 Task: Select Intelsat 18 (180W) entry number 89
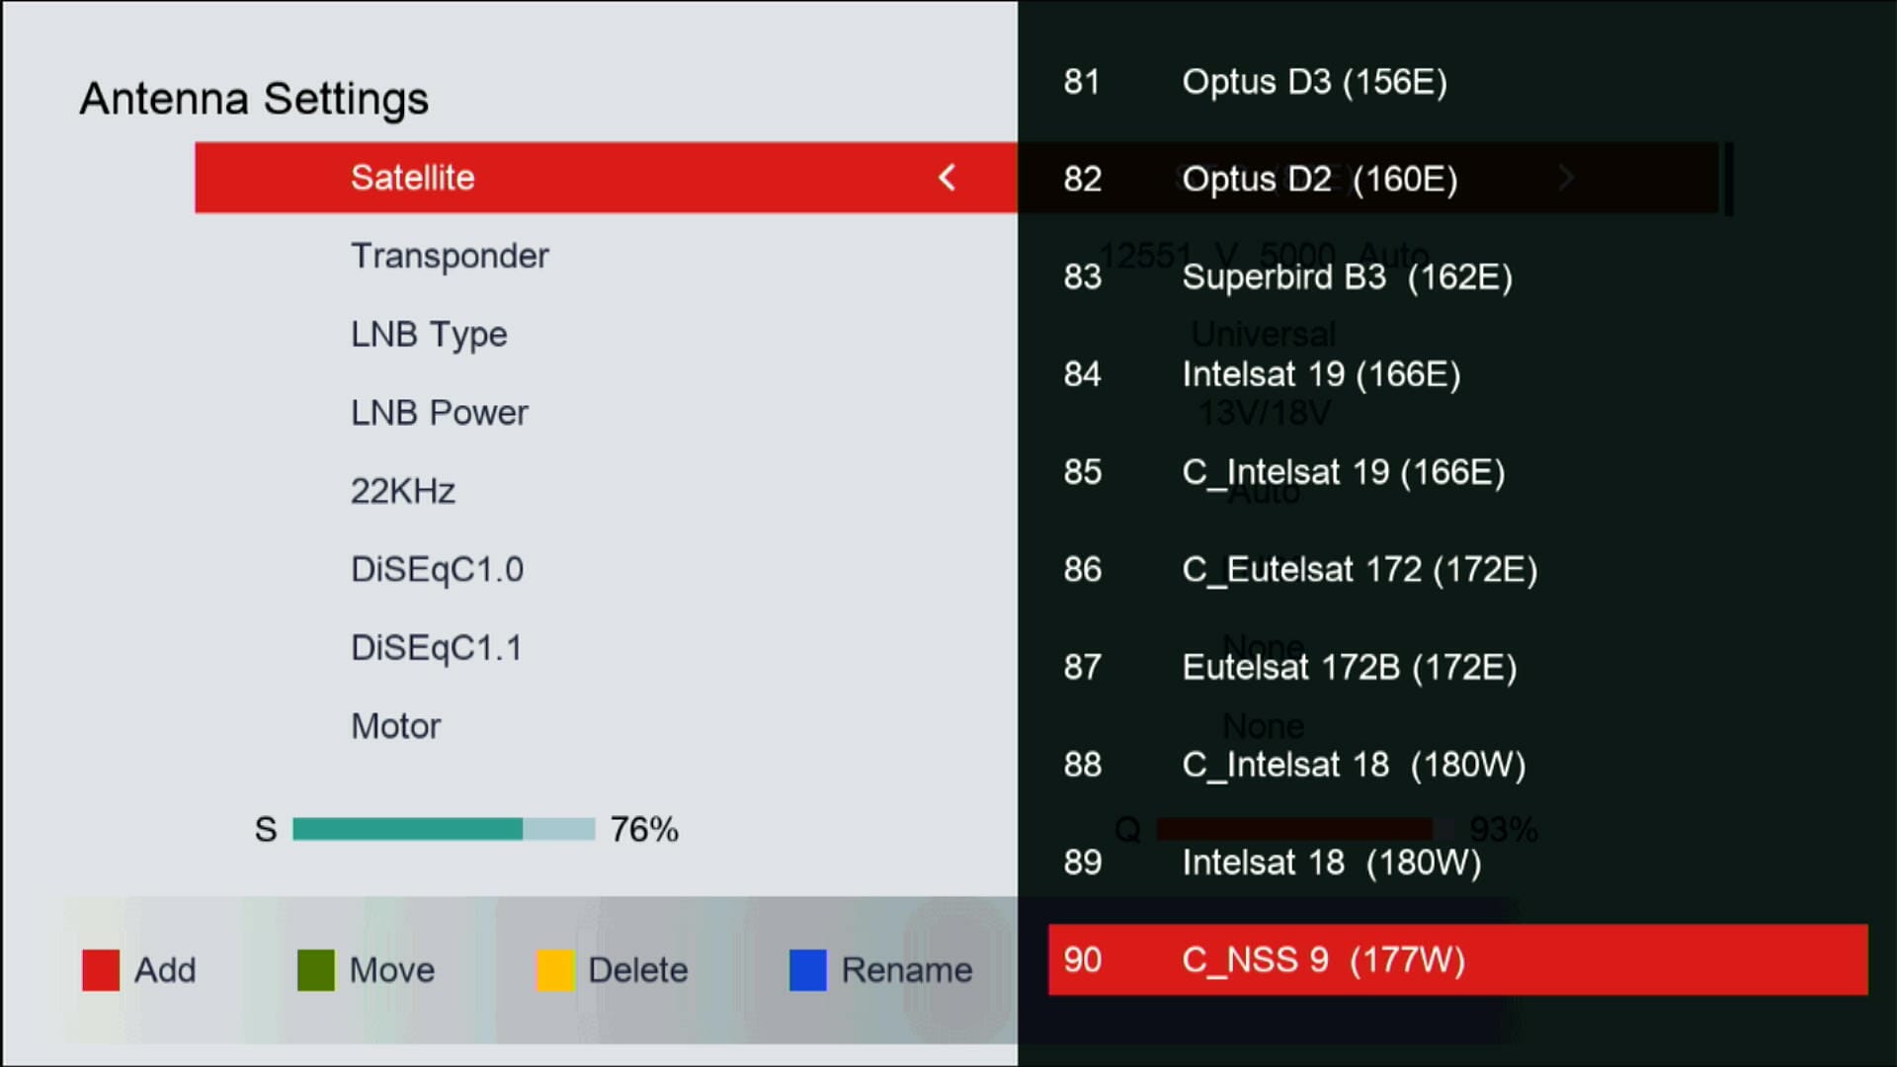1331,862
